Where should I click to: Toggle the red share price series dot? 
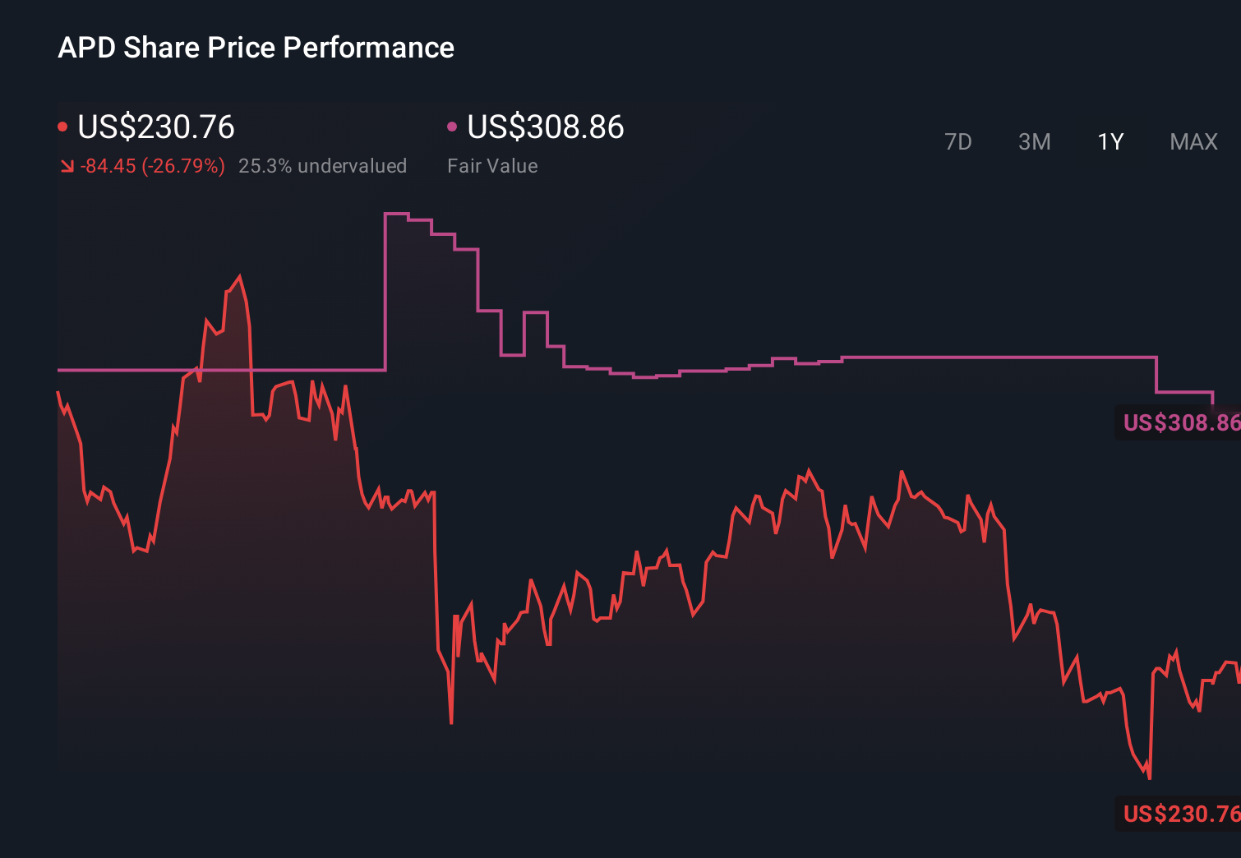pyautogui.click(x=62, y=125)
